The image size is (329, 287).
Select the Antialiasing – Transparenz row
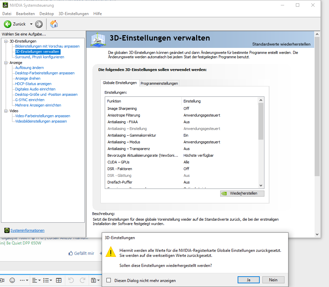pyautogui.click(x=182, y=149)
